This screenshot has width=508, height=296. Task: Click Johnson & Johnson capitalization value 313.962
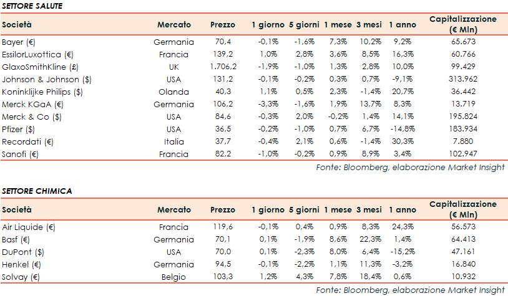[x=463, y=80]
